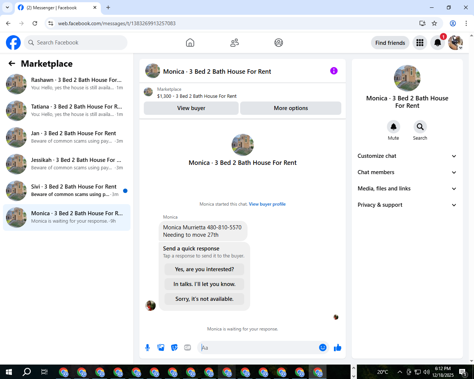The height and width of the screenshot is (379, 474).
Task: Open the Friends icon in top navigation
Action: 235,43
